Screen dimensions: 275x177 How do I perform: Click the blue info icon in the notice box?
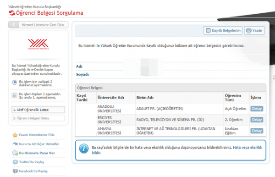point(84,149)
